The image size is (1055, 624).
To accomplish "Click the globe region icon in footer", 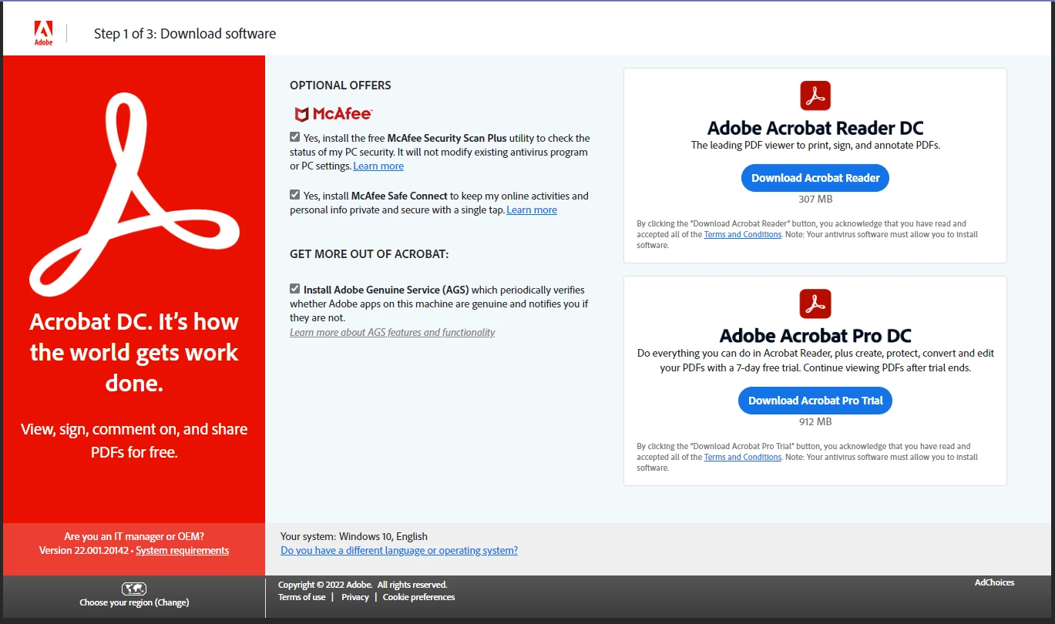I will coord(134,589).
